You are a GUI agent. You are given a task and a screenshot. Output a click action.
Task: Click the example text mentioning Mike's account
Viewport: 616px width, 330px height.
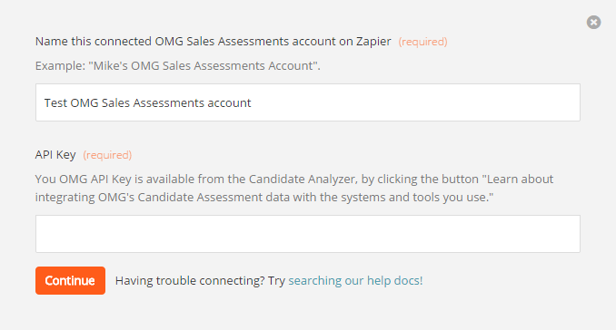(x=177, y=65)
